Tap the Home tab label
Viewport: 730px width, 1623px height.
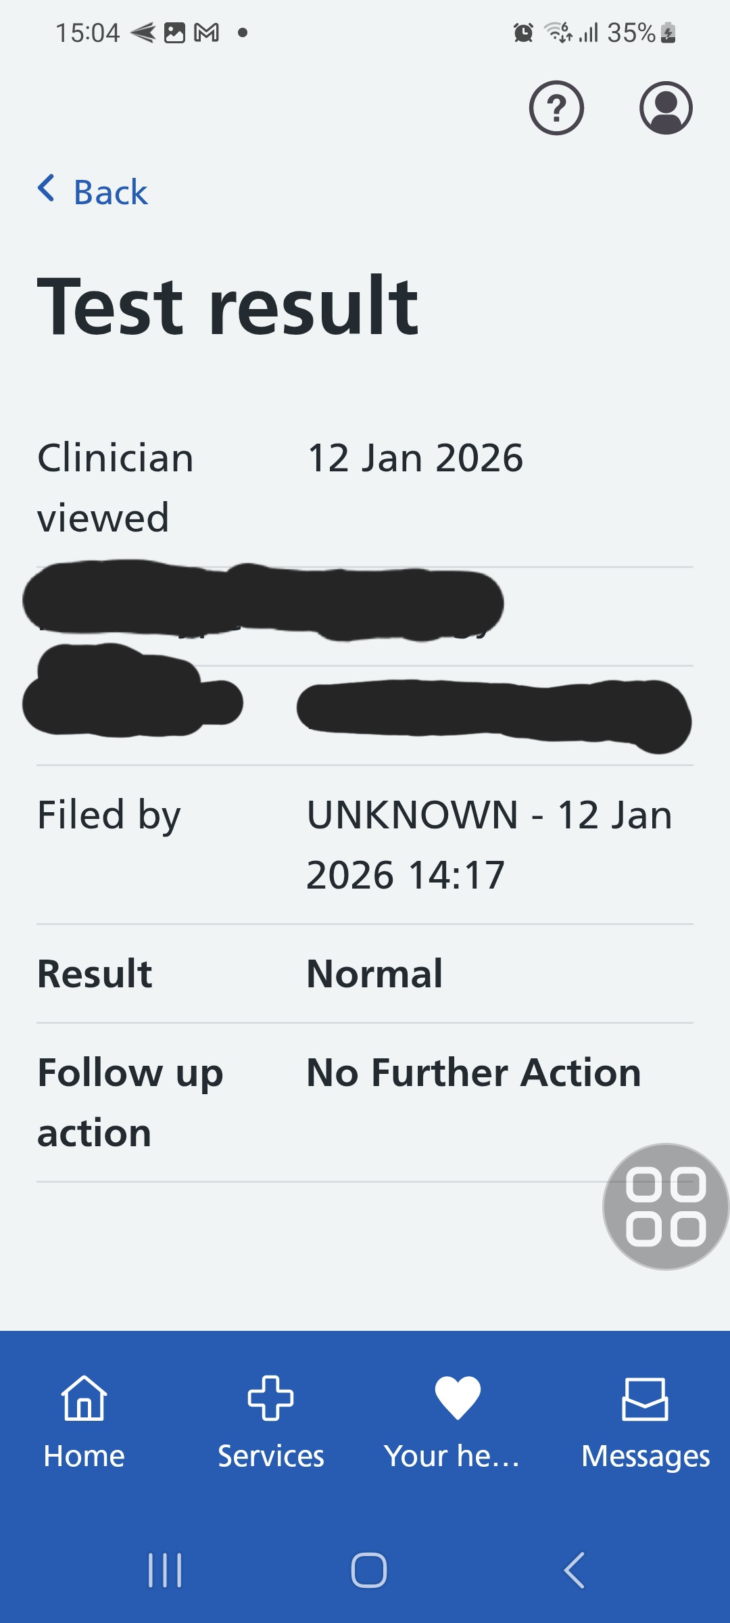click(84, 1456)
